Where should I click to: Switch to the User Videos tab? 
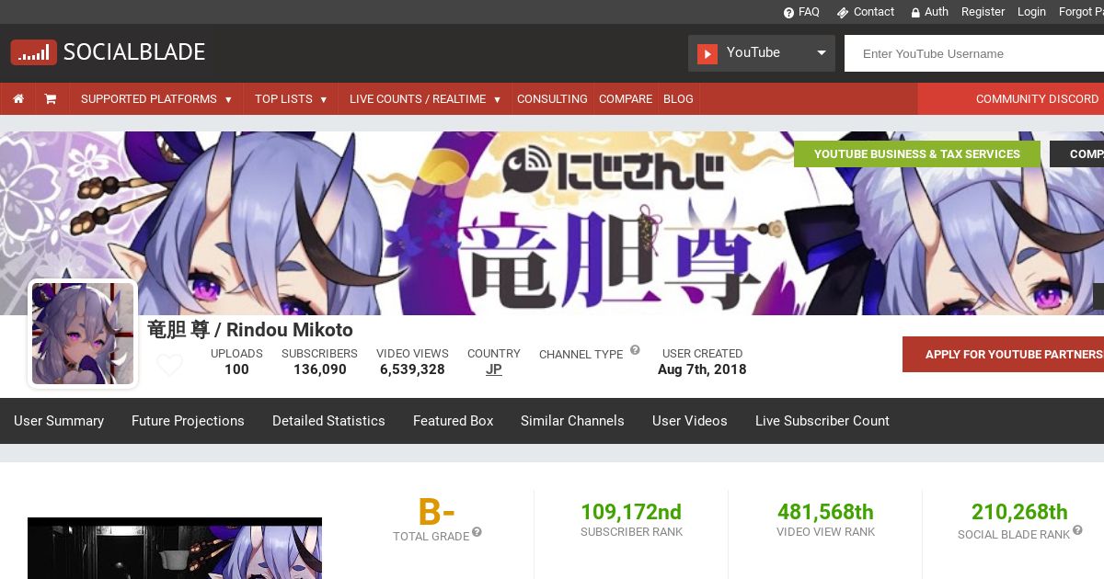[x=690, y=421]
